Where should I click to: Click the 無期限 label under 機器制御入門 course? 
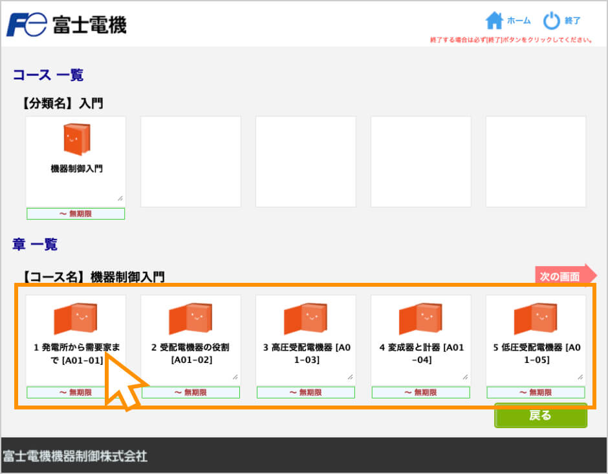(76, 214)
